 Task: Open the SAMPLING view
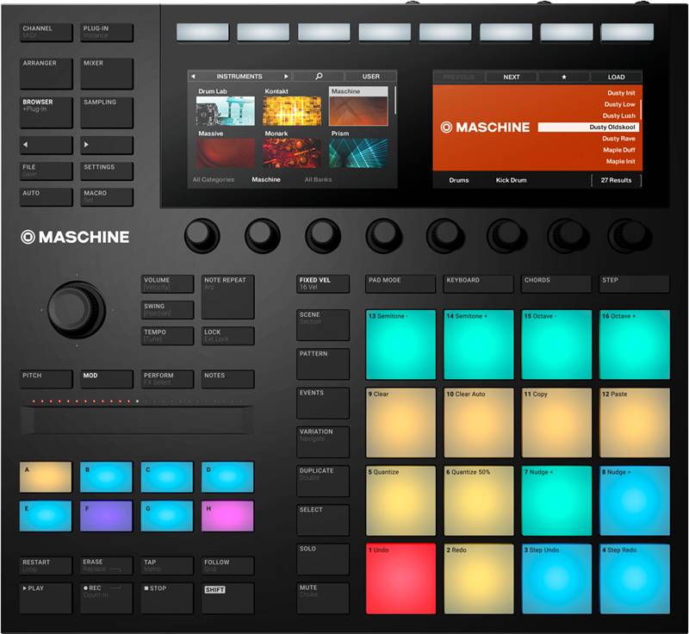pos(107,113)
